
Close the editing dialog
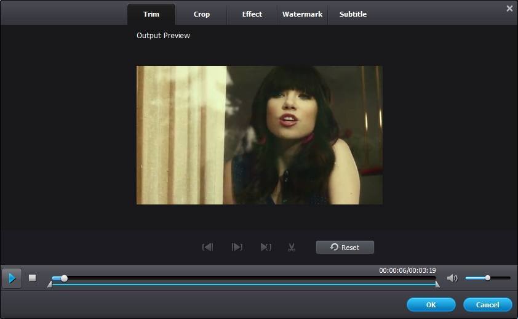click(x=509, y=8)
